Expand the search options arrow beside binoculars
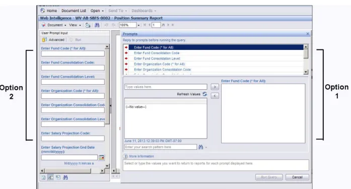This screenshot has height=189, width=351. (x=206, y=147)
